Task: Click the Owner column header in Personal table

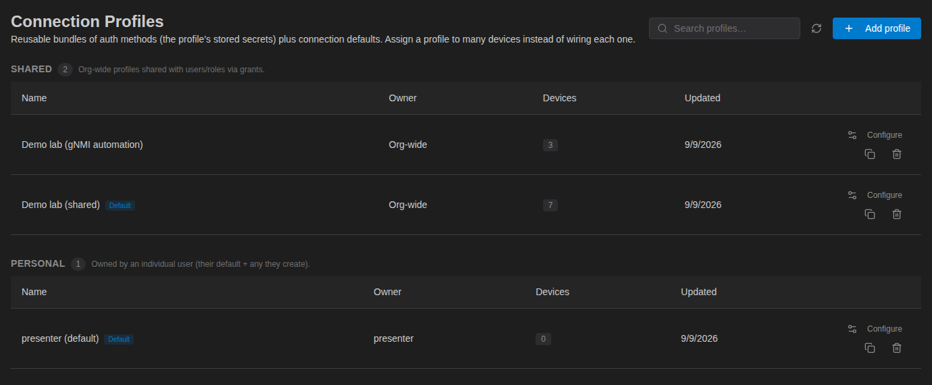Action: (388, 292)
